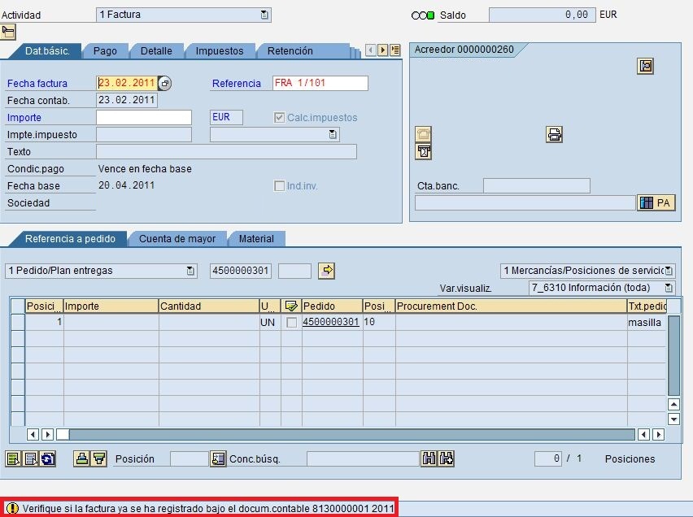Click table vertical scroll up arrow
The height and width of the screenshot is (517, 693).
[x=673, y=404]
